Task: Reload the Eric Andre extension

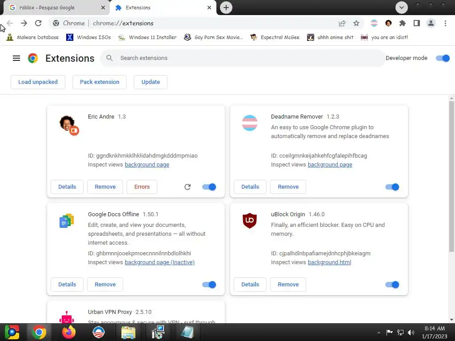Action: point(188,187)
